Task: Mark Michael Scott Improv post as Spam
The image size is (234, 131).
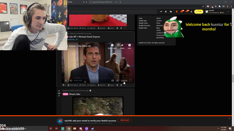Action: tap(111, 85)
